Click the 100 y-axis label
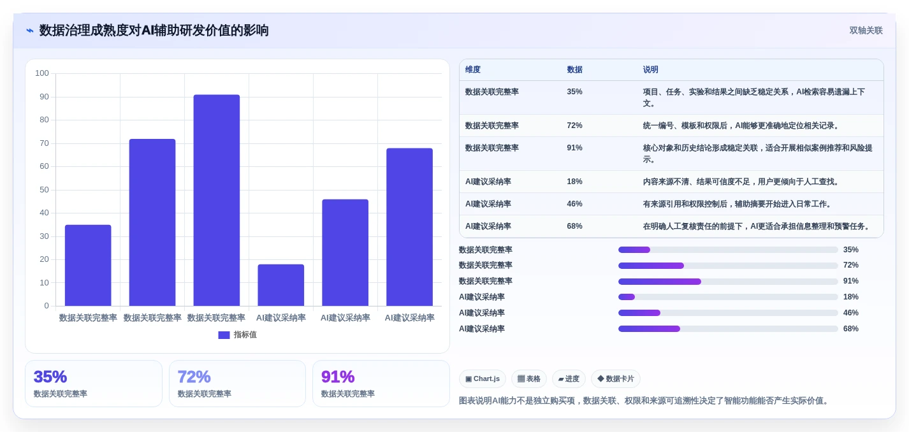Viewport: 909px width, 432px height. click(42, 73)
